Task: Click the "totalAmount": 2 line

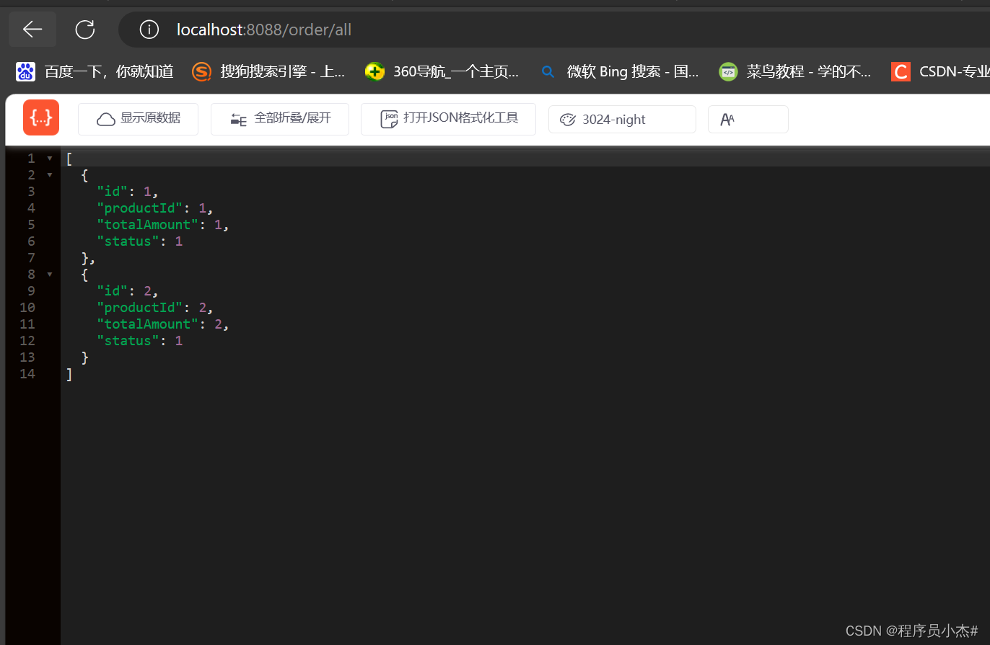Action: coord(163,324)
